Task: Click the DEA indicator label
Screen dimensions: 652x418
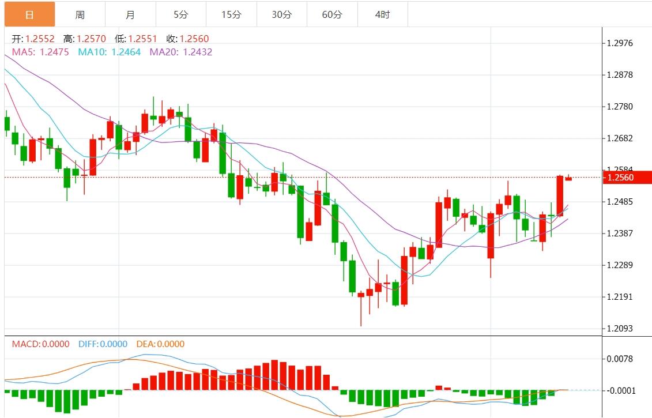Action: [x=160, y=344]
